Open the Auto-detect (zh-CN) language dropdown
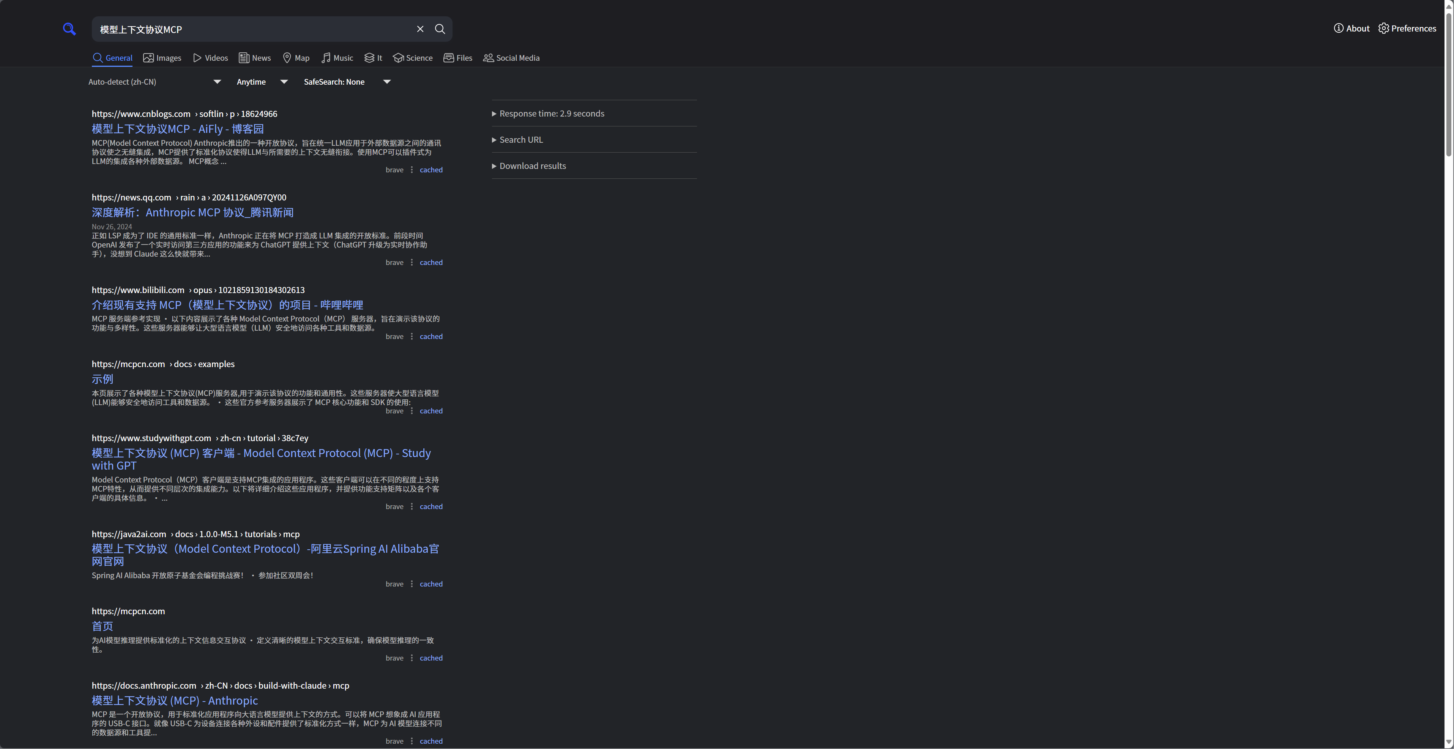 click(155, 82)
